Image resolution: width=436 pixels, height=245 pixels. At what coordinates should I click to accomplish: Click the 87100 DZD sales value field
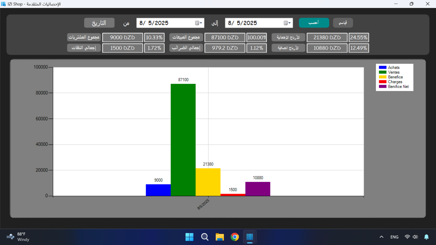(225, 37)
